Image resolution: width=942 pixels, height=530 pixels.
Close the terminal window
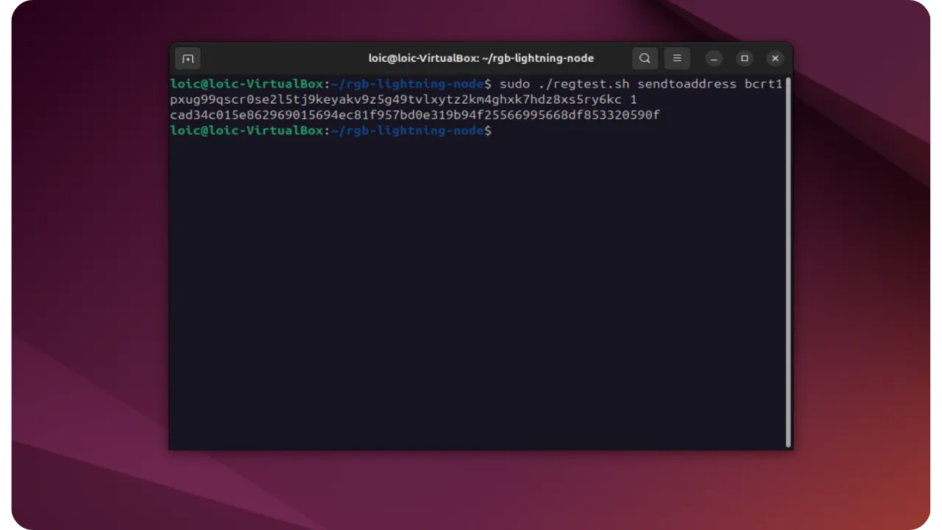pyautogui.click(x=775, y=58)
